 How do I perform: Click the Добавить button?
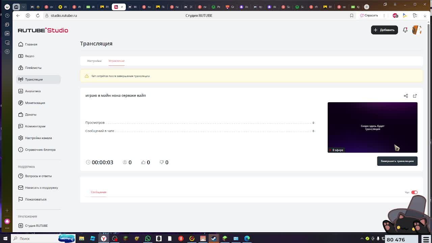pos(384,30)
